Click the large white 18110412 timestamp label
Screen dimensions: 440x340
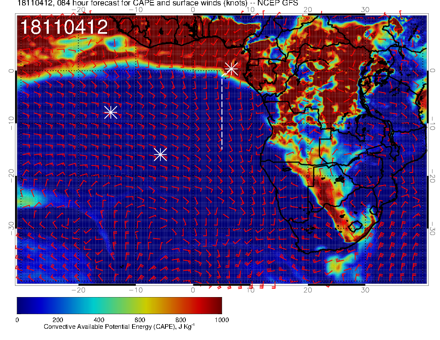click(x=64, y=27)
